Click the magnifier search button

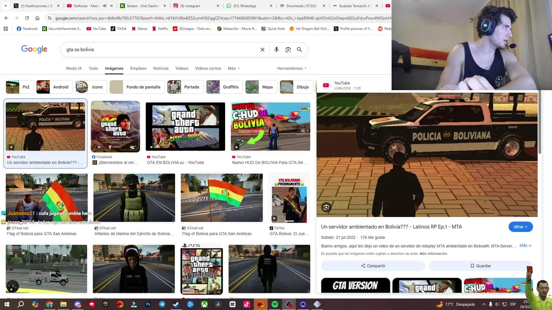tap(299, 50)
